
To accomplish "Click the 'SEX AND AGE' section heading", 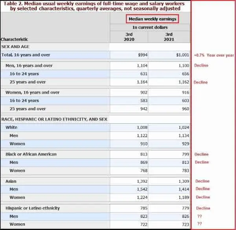I will pyautogui.click(x=15, y=47).
